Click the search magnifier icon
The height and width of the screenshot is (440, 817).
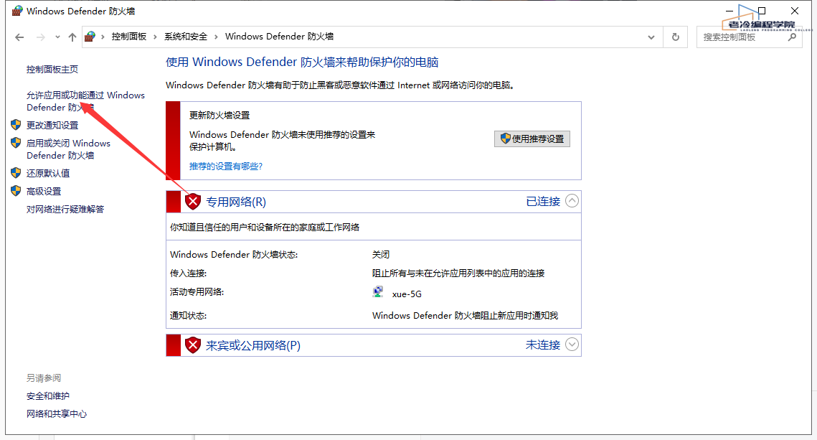coord(793,37)
